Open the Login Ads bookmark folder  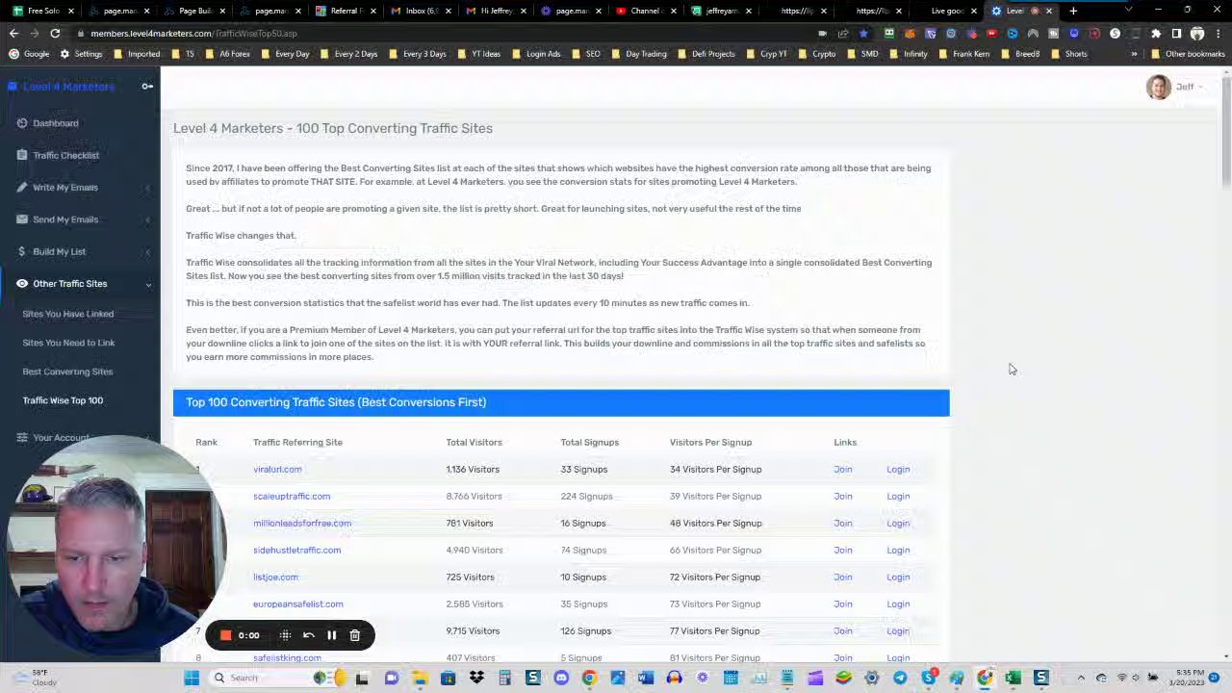(x=535, y=54)
